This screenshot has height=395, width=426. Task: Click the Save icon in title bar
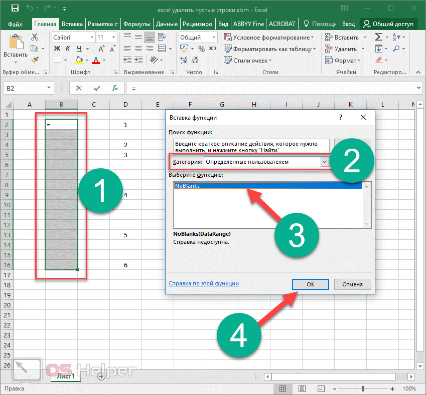pyautogui.click(x=15, y=9)
